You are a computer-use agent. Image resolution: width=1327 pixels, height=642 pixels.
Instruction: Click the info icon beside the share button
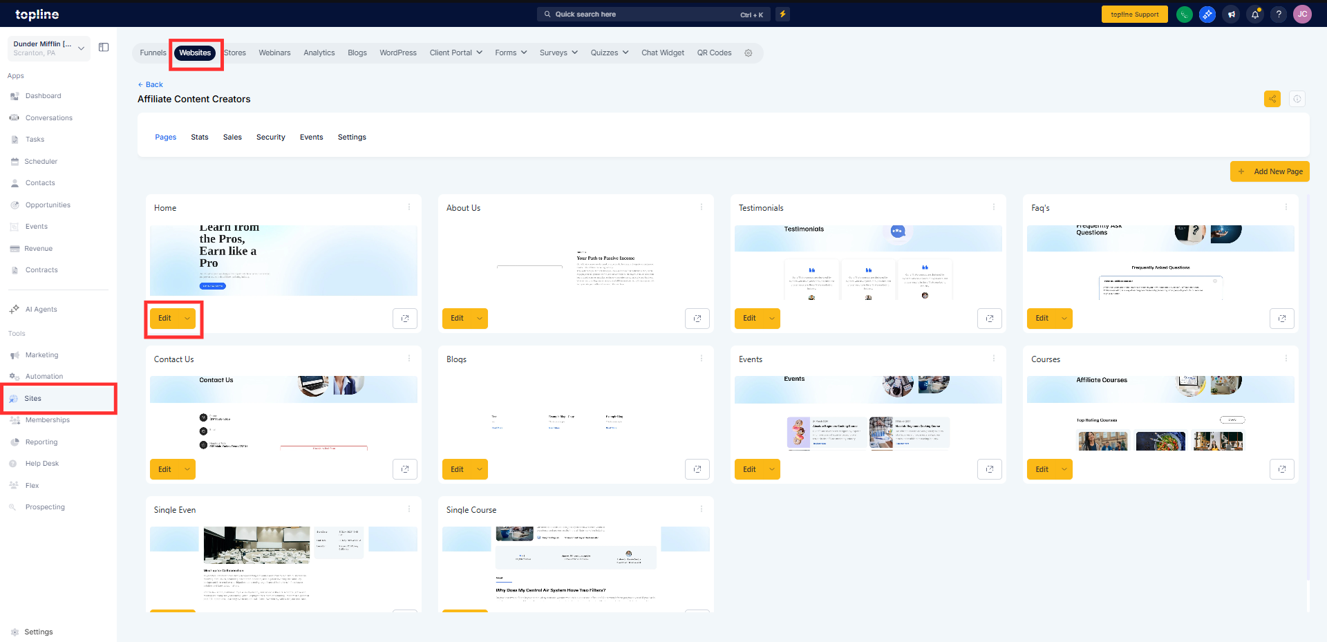pyautogui.click(x=1297, y=99)
